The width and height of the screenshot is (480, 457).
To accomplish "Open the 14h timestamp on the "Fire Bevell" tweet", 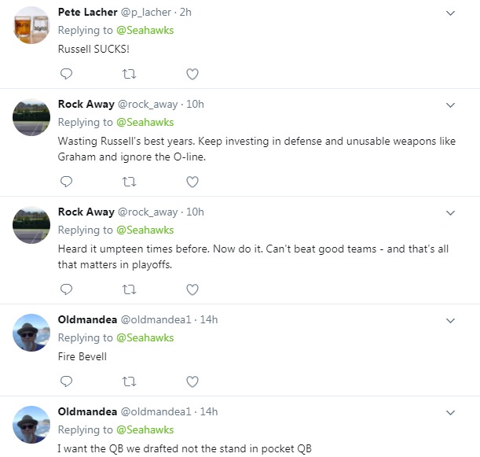I will click(x=209, y=320).
